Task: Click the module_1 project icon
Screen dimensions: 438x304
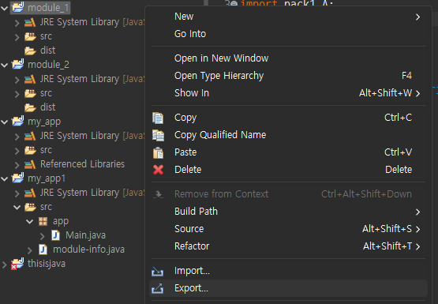Action: pos(18,7)
